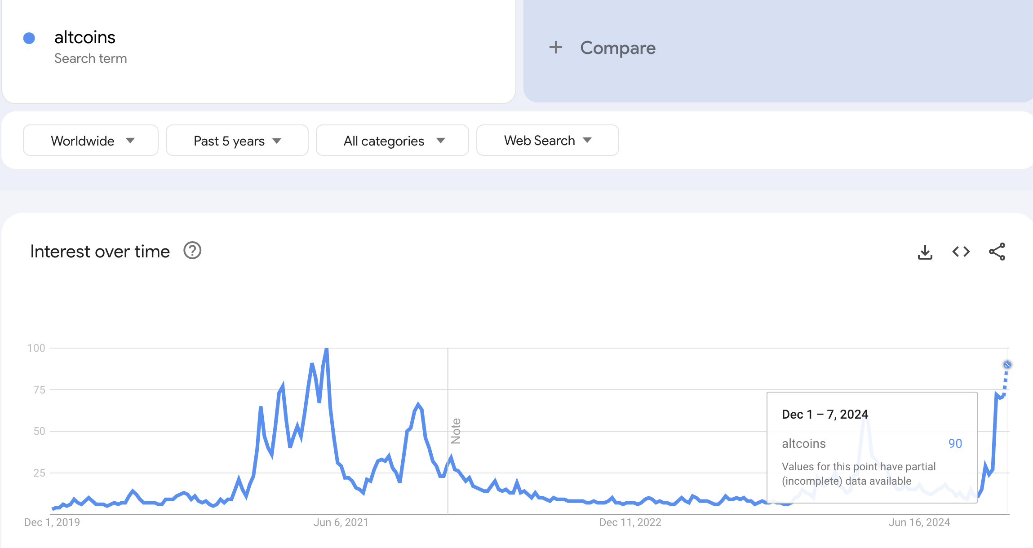Click the chart peak at value 100
Image resolution: width=1033 pixels, height=548 pixels.
tap(327, 349)
